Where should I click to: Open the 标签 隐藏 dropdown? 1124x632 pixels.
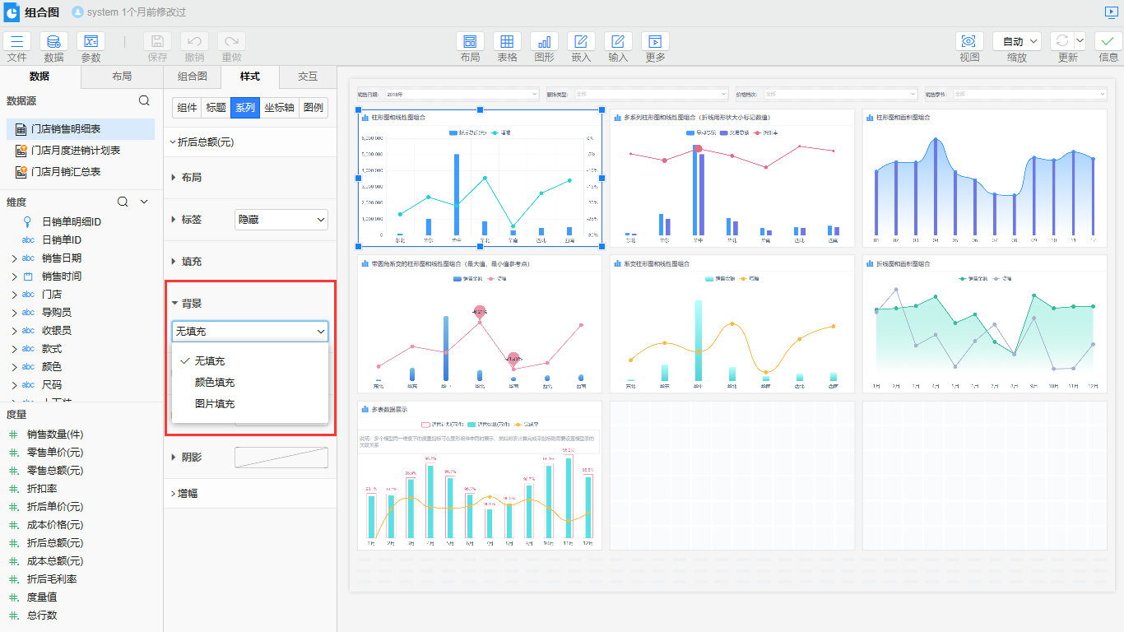(281, 220)
